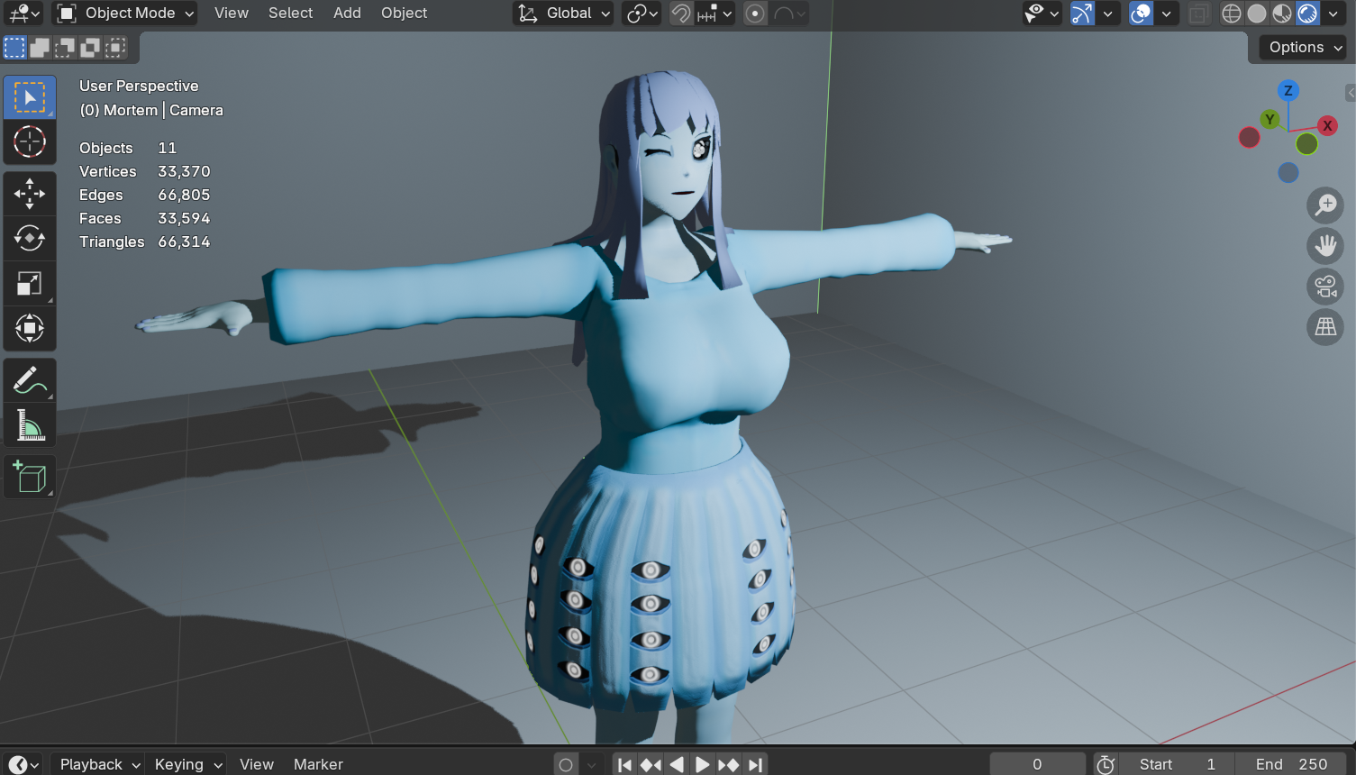The image size is (1356, 775).
Task: Choose the Move tool
Action: pyautogui.click(x=30, y=194)
